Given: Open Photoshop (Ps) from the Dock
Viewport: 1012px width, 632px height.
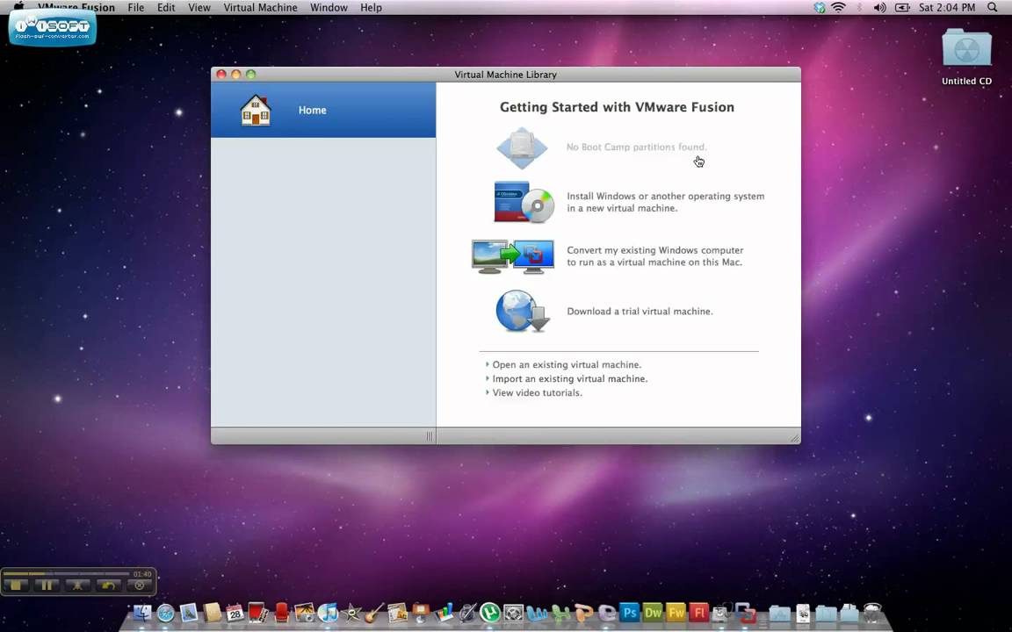Looking at the screenshot, I should pyautogui.click(x=629, y=613).
